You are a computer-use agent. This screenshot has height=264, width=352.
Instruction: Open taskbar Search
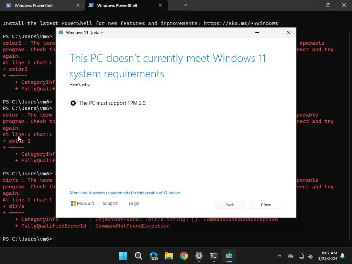point(138,256)
